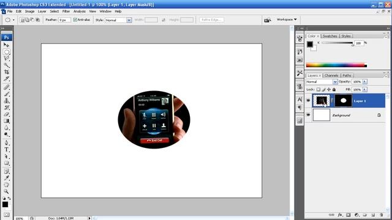Switch to the Styles tab

tap(346, 36)
